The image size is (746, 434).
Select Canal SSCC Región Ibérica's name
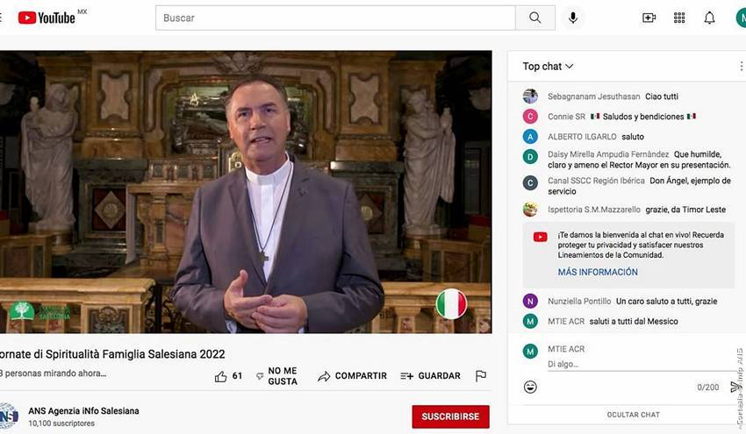click(x=596, y=181)
